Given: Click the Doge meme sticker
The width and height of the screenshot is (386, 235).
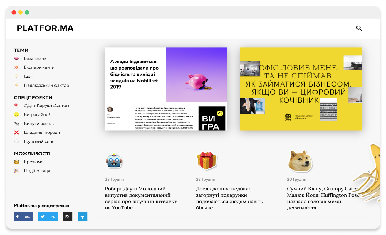Looking at the screenshot, I should (300, 161).
